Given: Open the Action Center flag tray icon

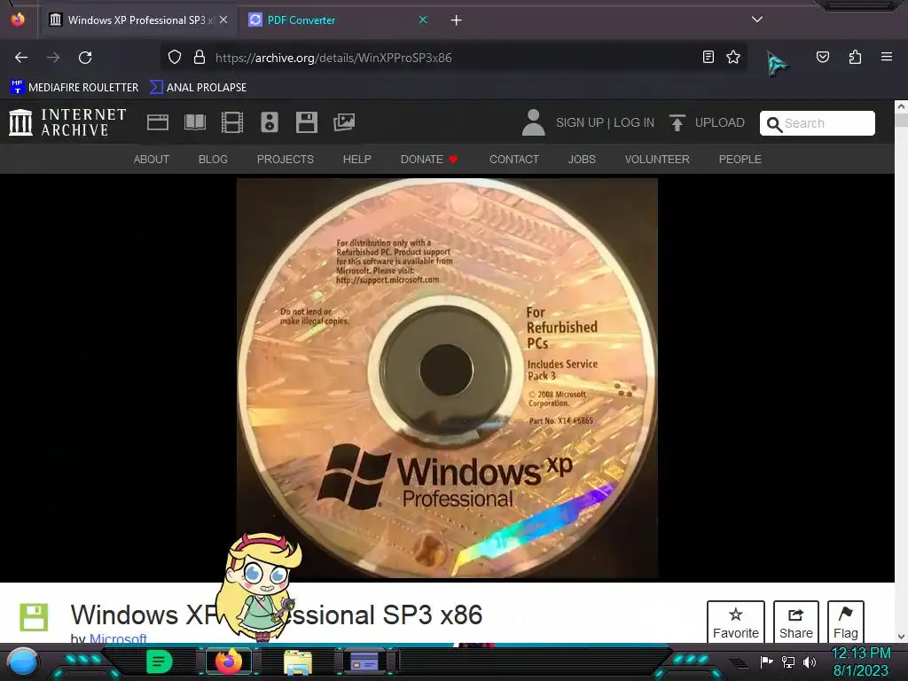Looking at the screenshot, I should tap(767, 661).
